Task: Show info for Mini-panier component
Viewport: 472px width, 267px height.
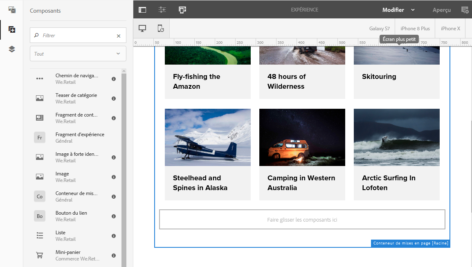Action: pyautogui.click(x=114, y=256)
